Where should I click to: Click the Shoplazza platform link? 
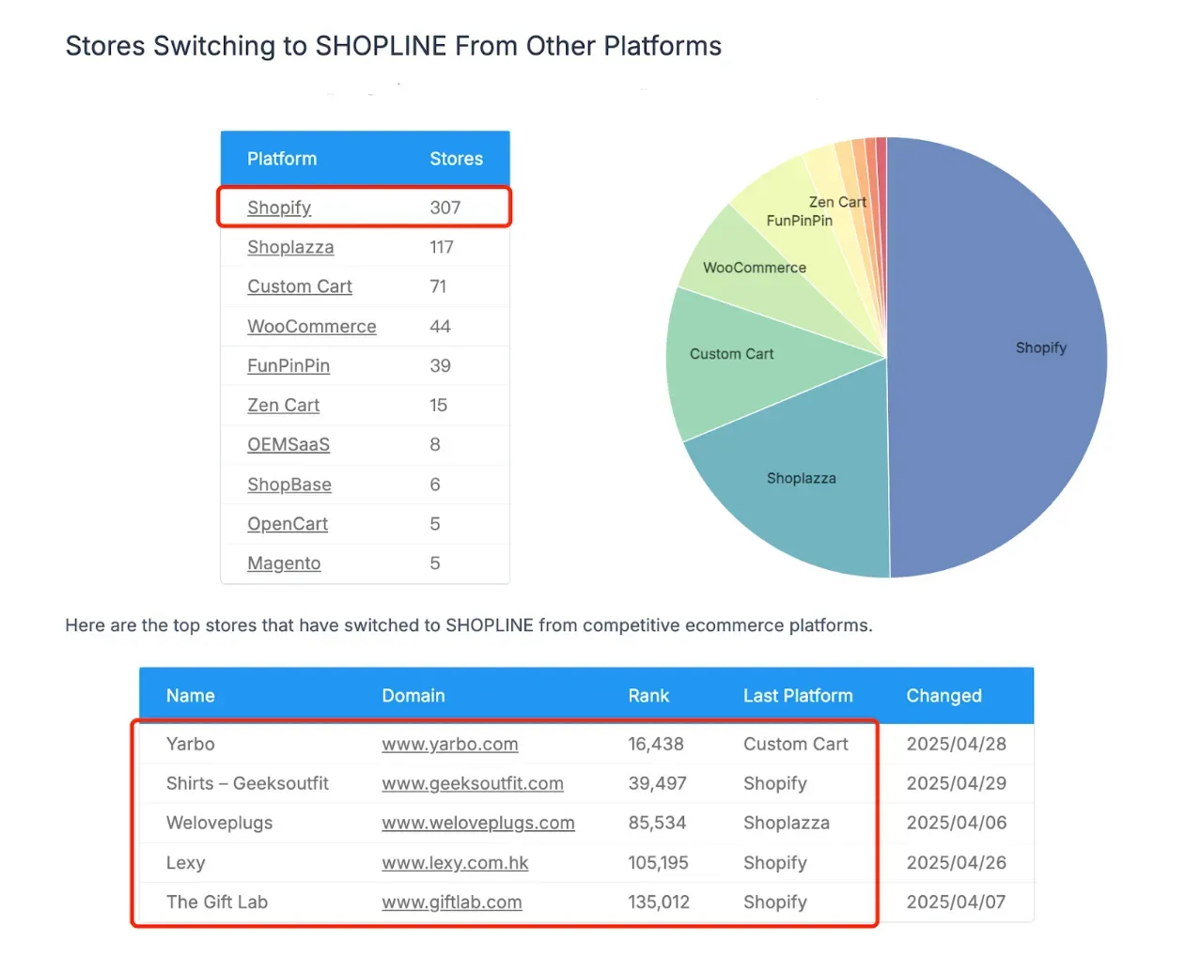pyautogui.click(x=290, y=247)
